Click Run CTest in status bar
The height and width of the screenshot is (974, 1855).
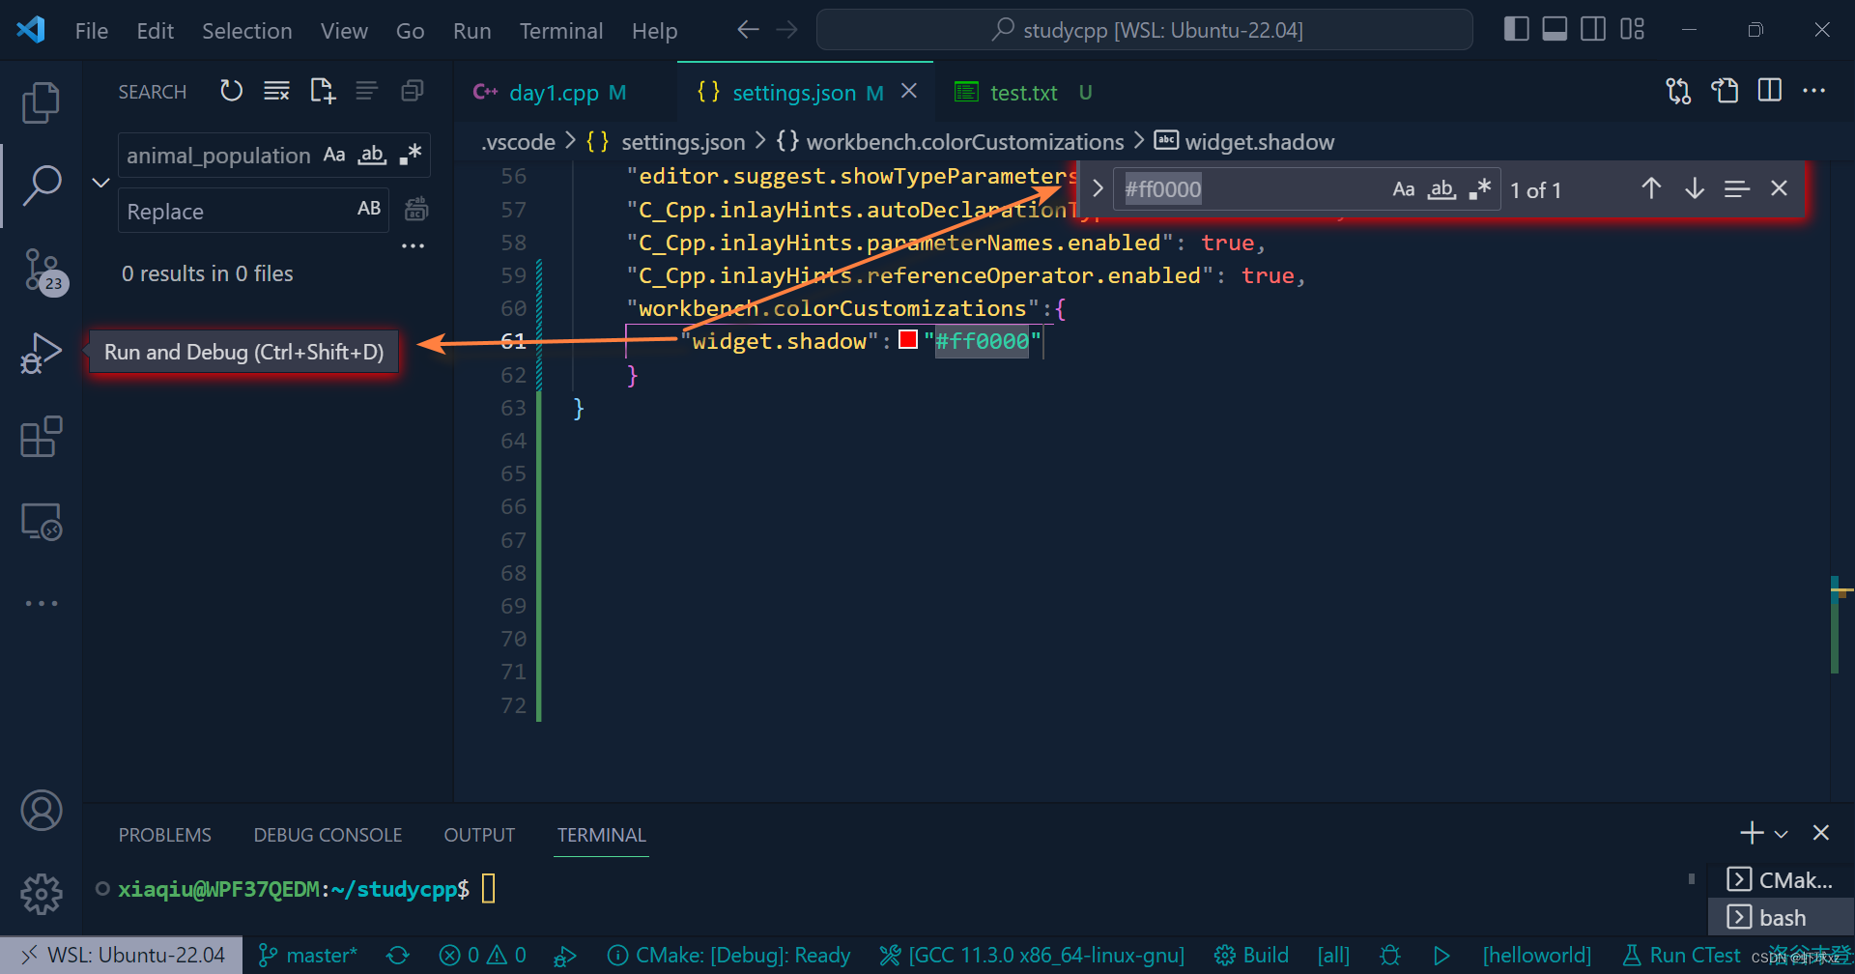tap(1681, 955)
